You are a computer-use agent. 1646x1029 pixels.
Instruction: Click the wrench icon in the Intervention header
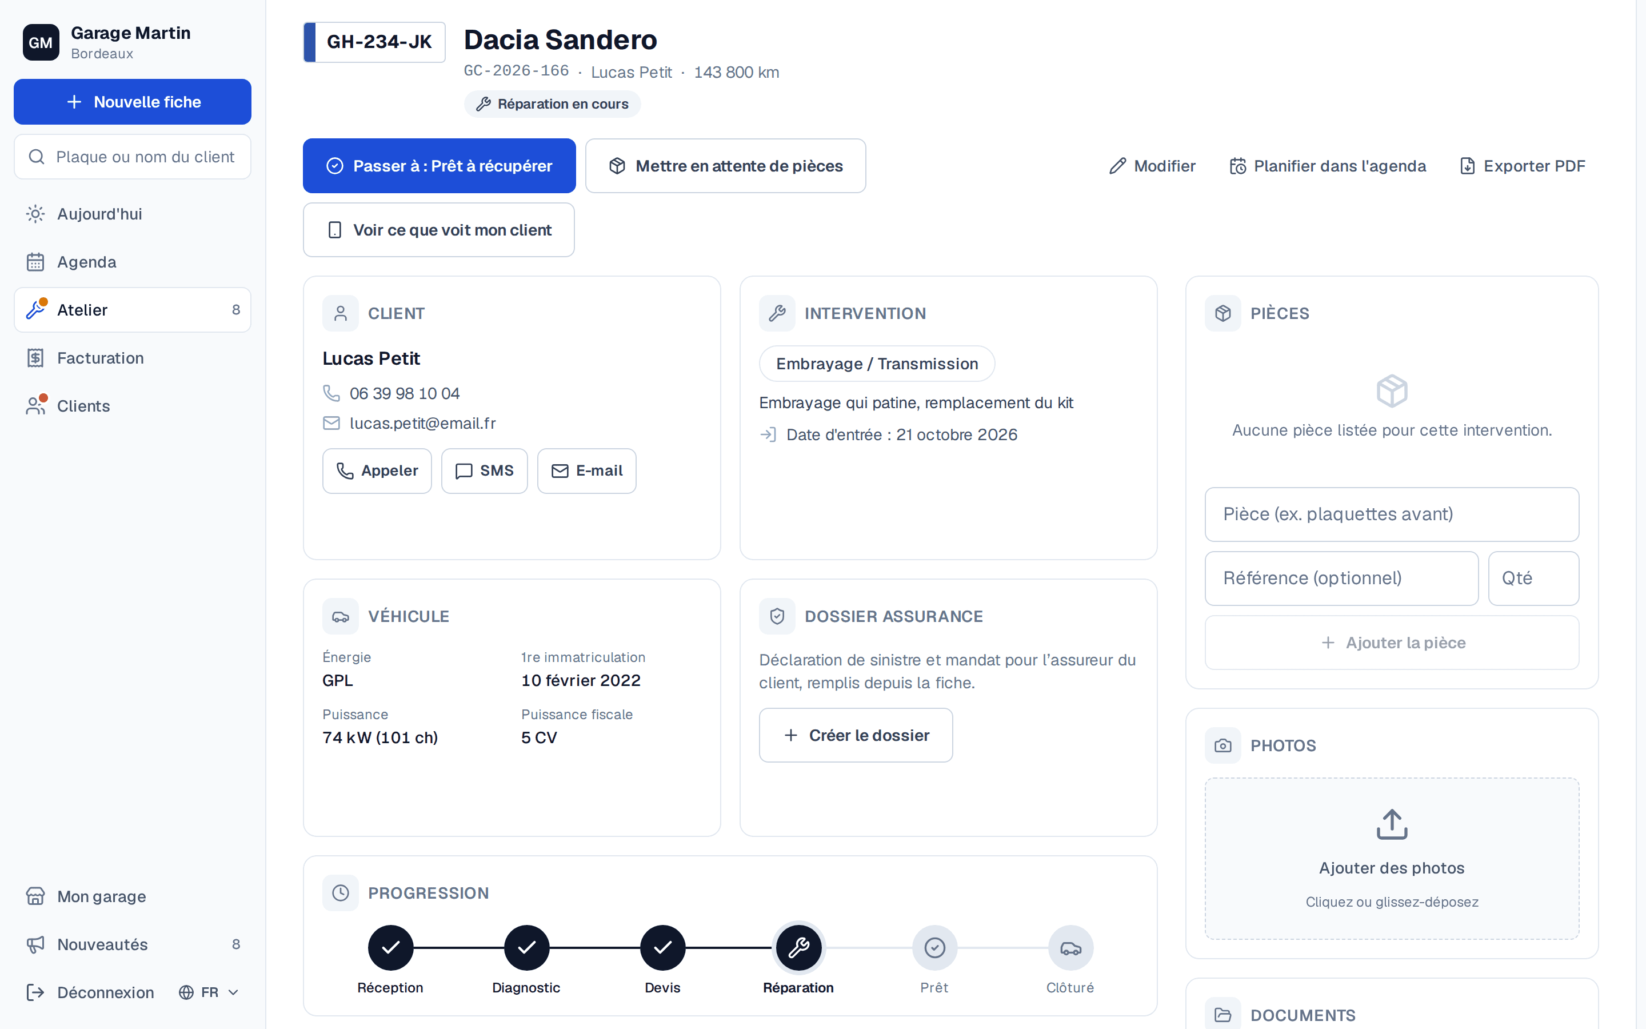pyautogui.click(x=777, y=313)
